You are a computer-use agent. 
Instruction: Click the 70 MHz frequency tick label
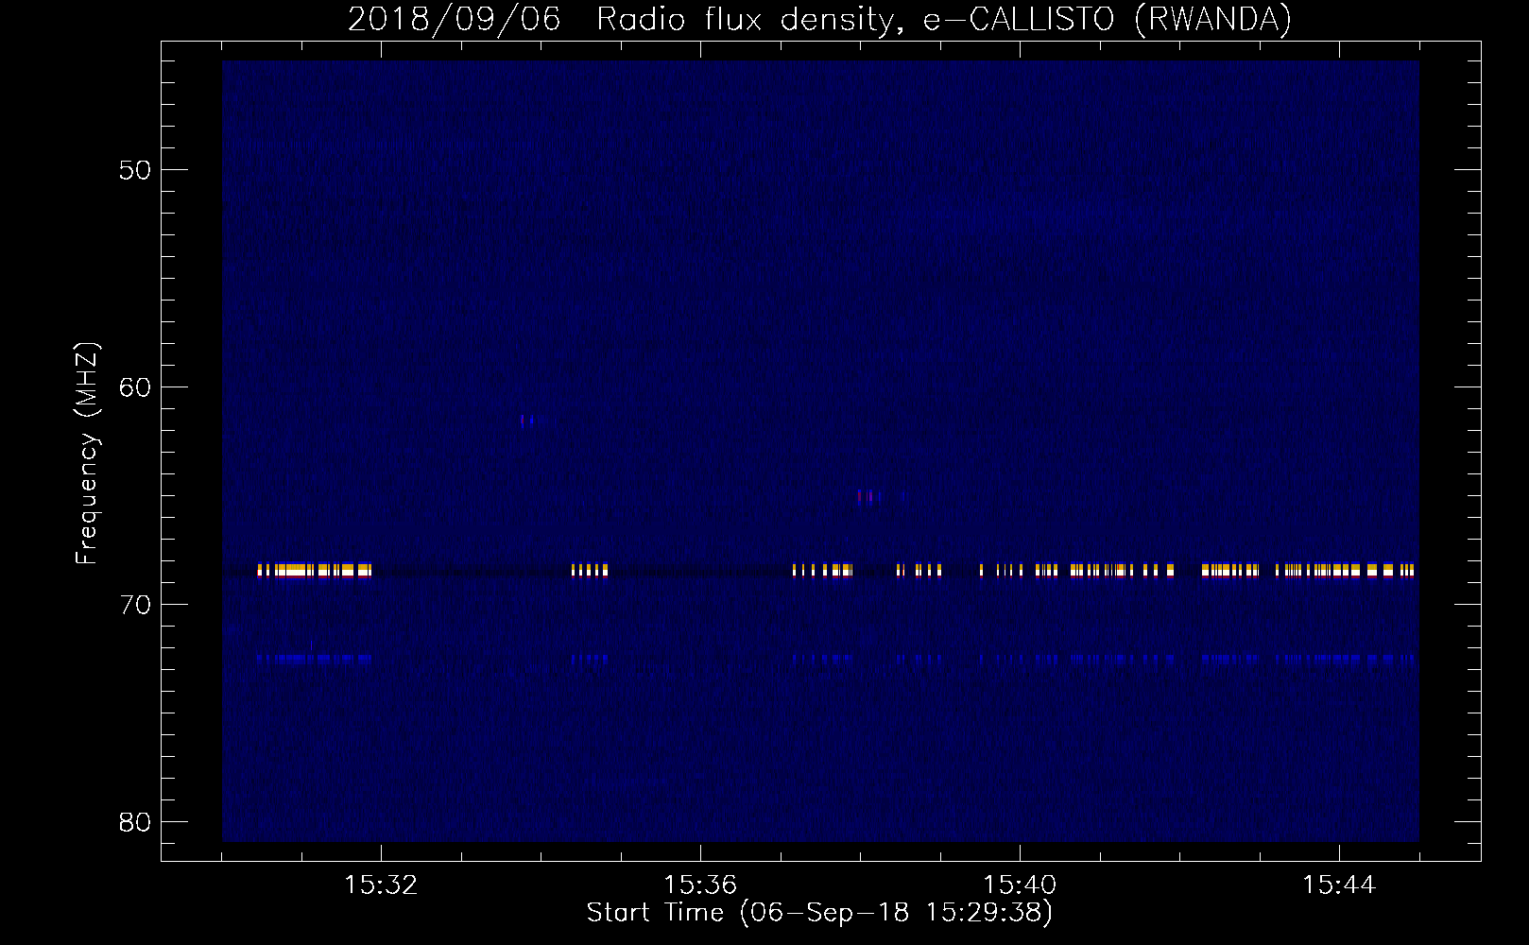(x=135, y=605)
